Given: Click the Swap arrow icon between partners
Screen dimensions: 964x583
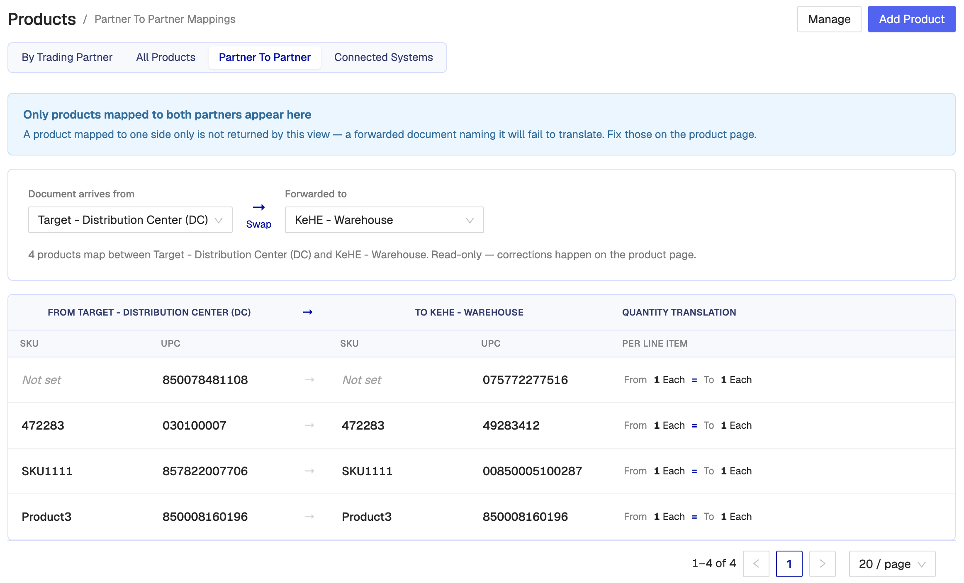Looking at the screenshot, I should tap(259, 207).
